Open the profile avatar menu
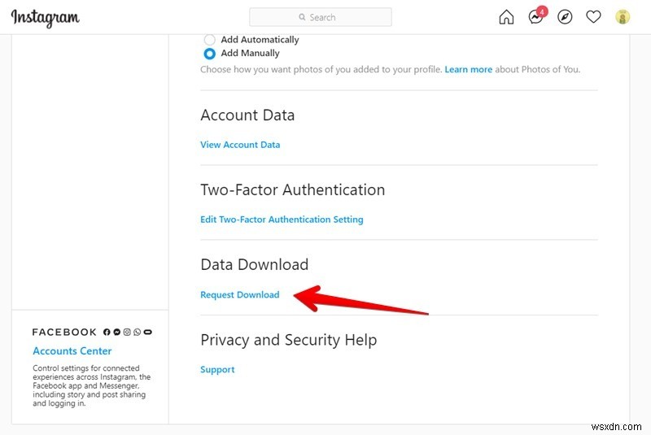This screenshot has height=435, width=651. point(623,17)
